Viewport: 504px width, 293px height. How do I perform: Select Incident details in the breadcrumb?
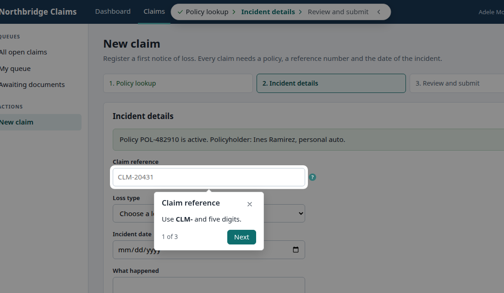268,12
